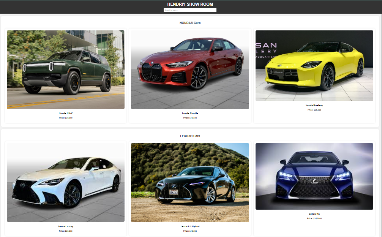Click the Lexus Luxury car name

click(x=66, y=226)
